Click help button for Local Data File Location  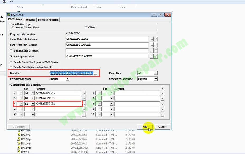pyautogui.click(x=156, y=45)
